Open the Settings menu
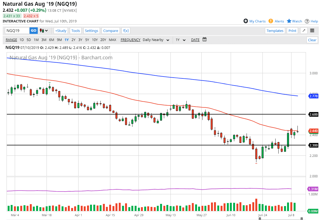321x220 pixels. coord(91,31)
